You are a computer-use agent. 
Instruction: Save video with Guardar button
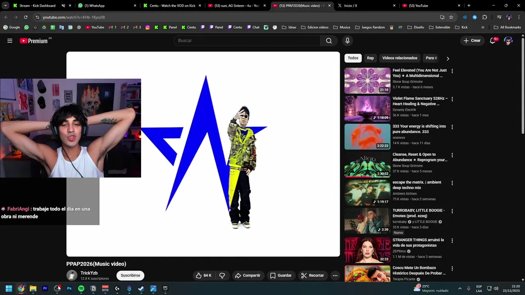(281, 275)
